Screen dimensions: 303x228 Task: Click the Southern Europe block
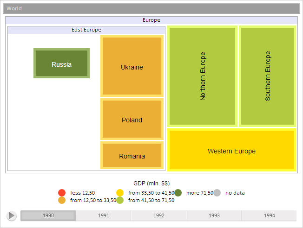click(x=268, y=76)
